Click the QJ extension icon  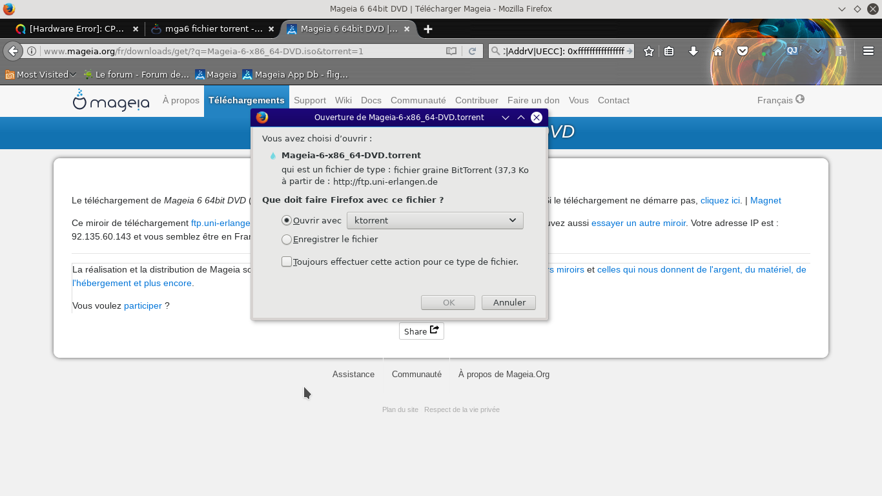click(792, 50)
